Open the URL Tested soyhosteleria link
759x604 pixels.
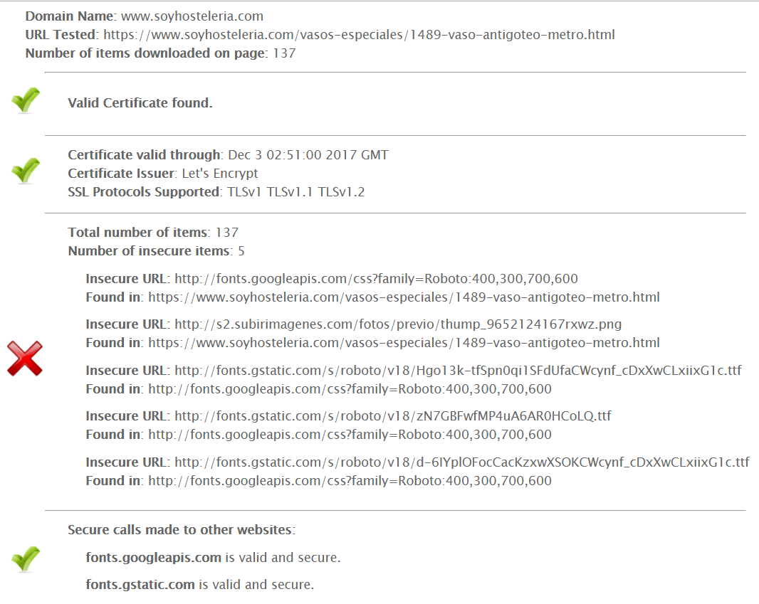click(359, 35)
